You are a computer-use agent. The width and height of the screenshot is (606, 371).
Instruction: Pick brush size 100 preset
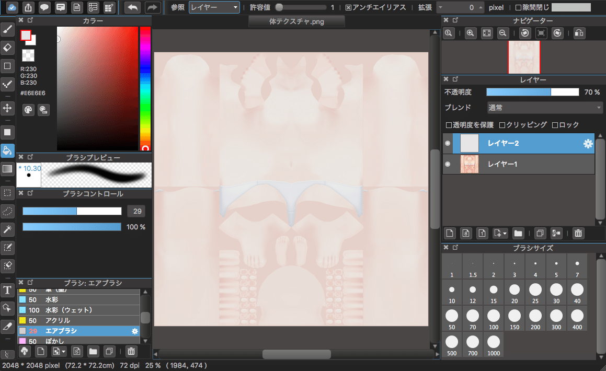pos(494,319)
